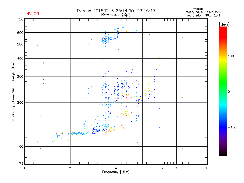Click x-axis tick label '8'
Viewport: 244px width, 183px height.
point(162,168)
